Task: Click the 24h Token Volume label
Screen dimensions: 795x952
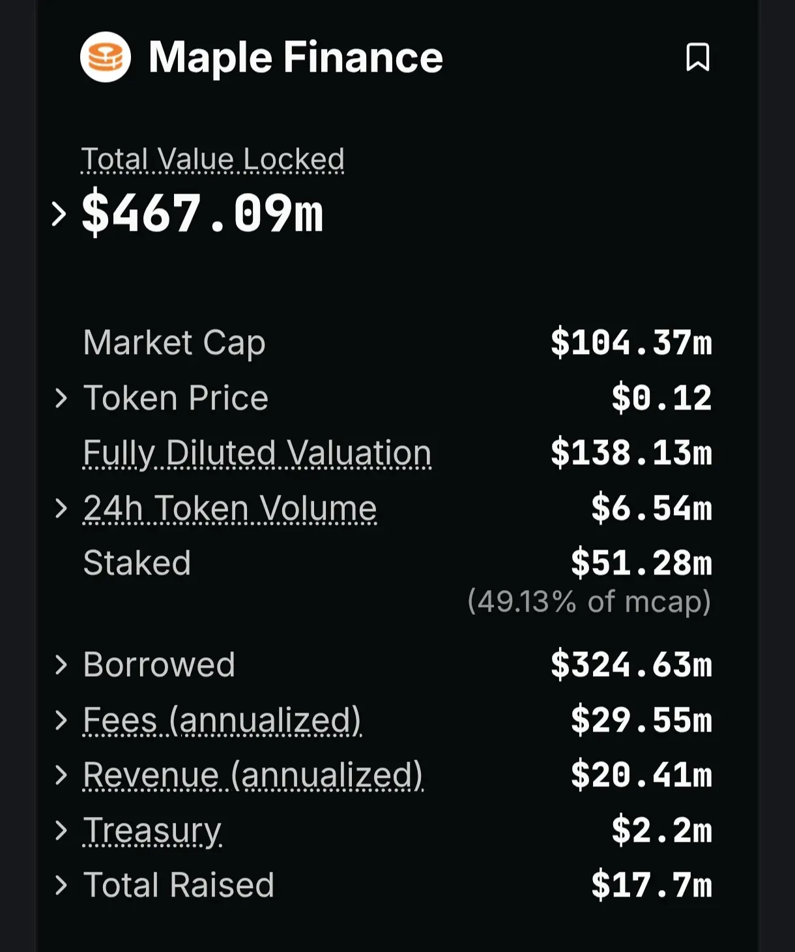Action: [x=230, y=509]
